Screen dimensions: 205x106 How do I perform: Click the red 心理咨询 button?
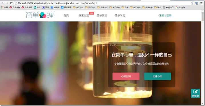click(126, 76)
